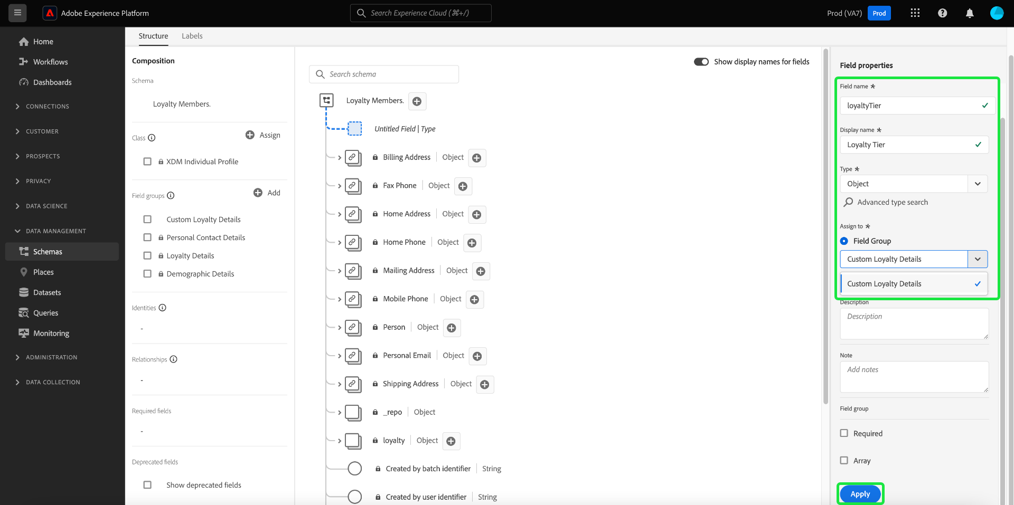Click the Apply button

point(860,494)
